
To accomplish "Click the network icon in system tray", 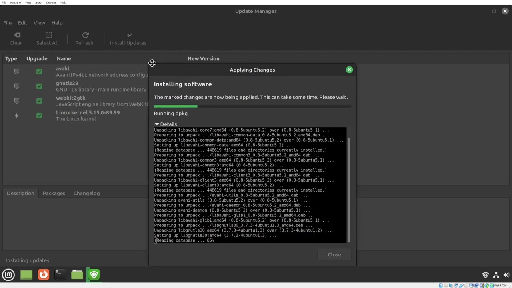I will click(496, 275).
